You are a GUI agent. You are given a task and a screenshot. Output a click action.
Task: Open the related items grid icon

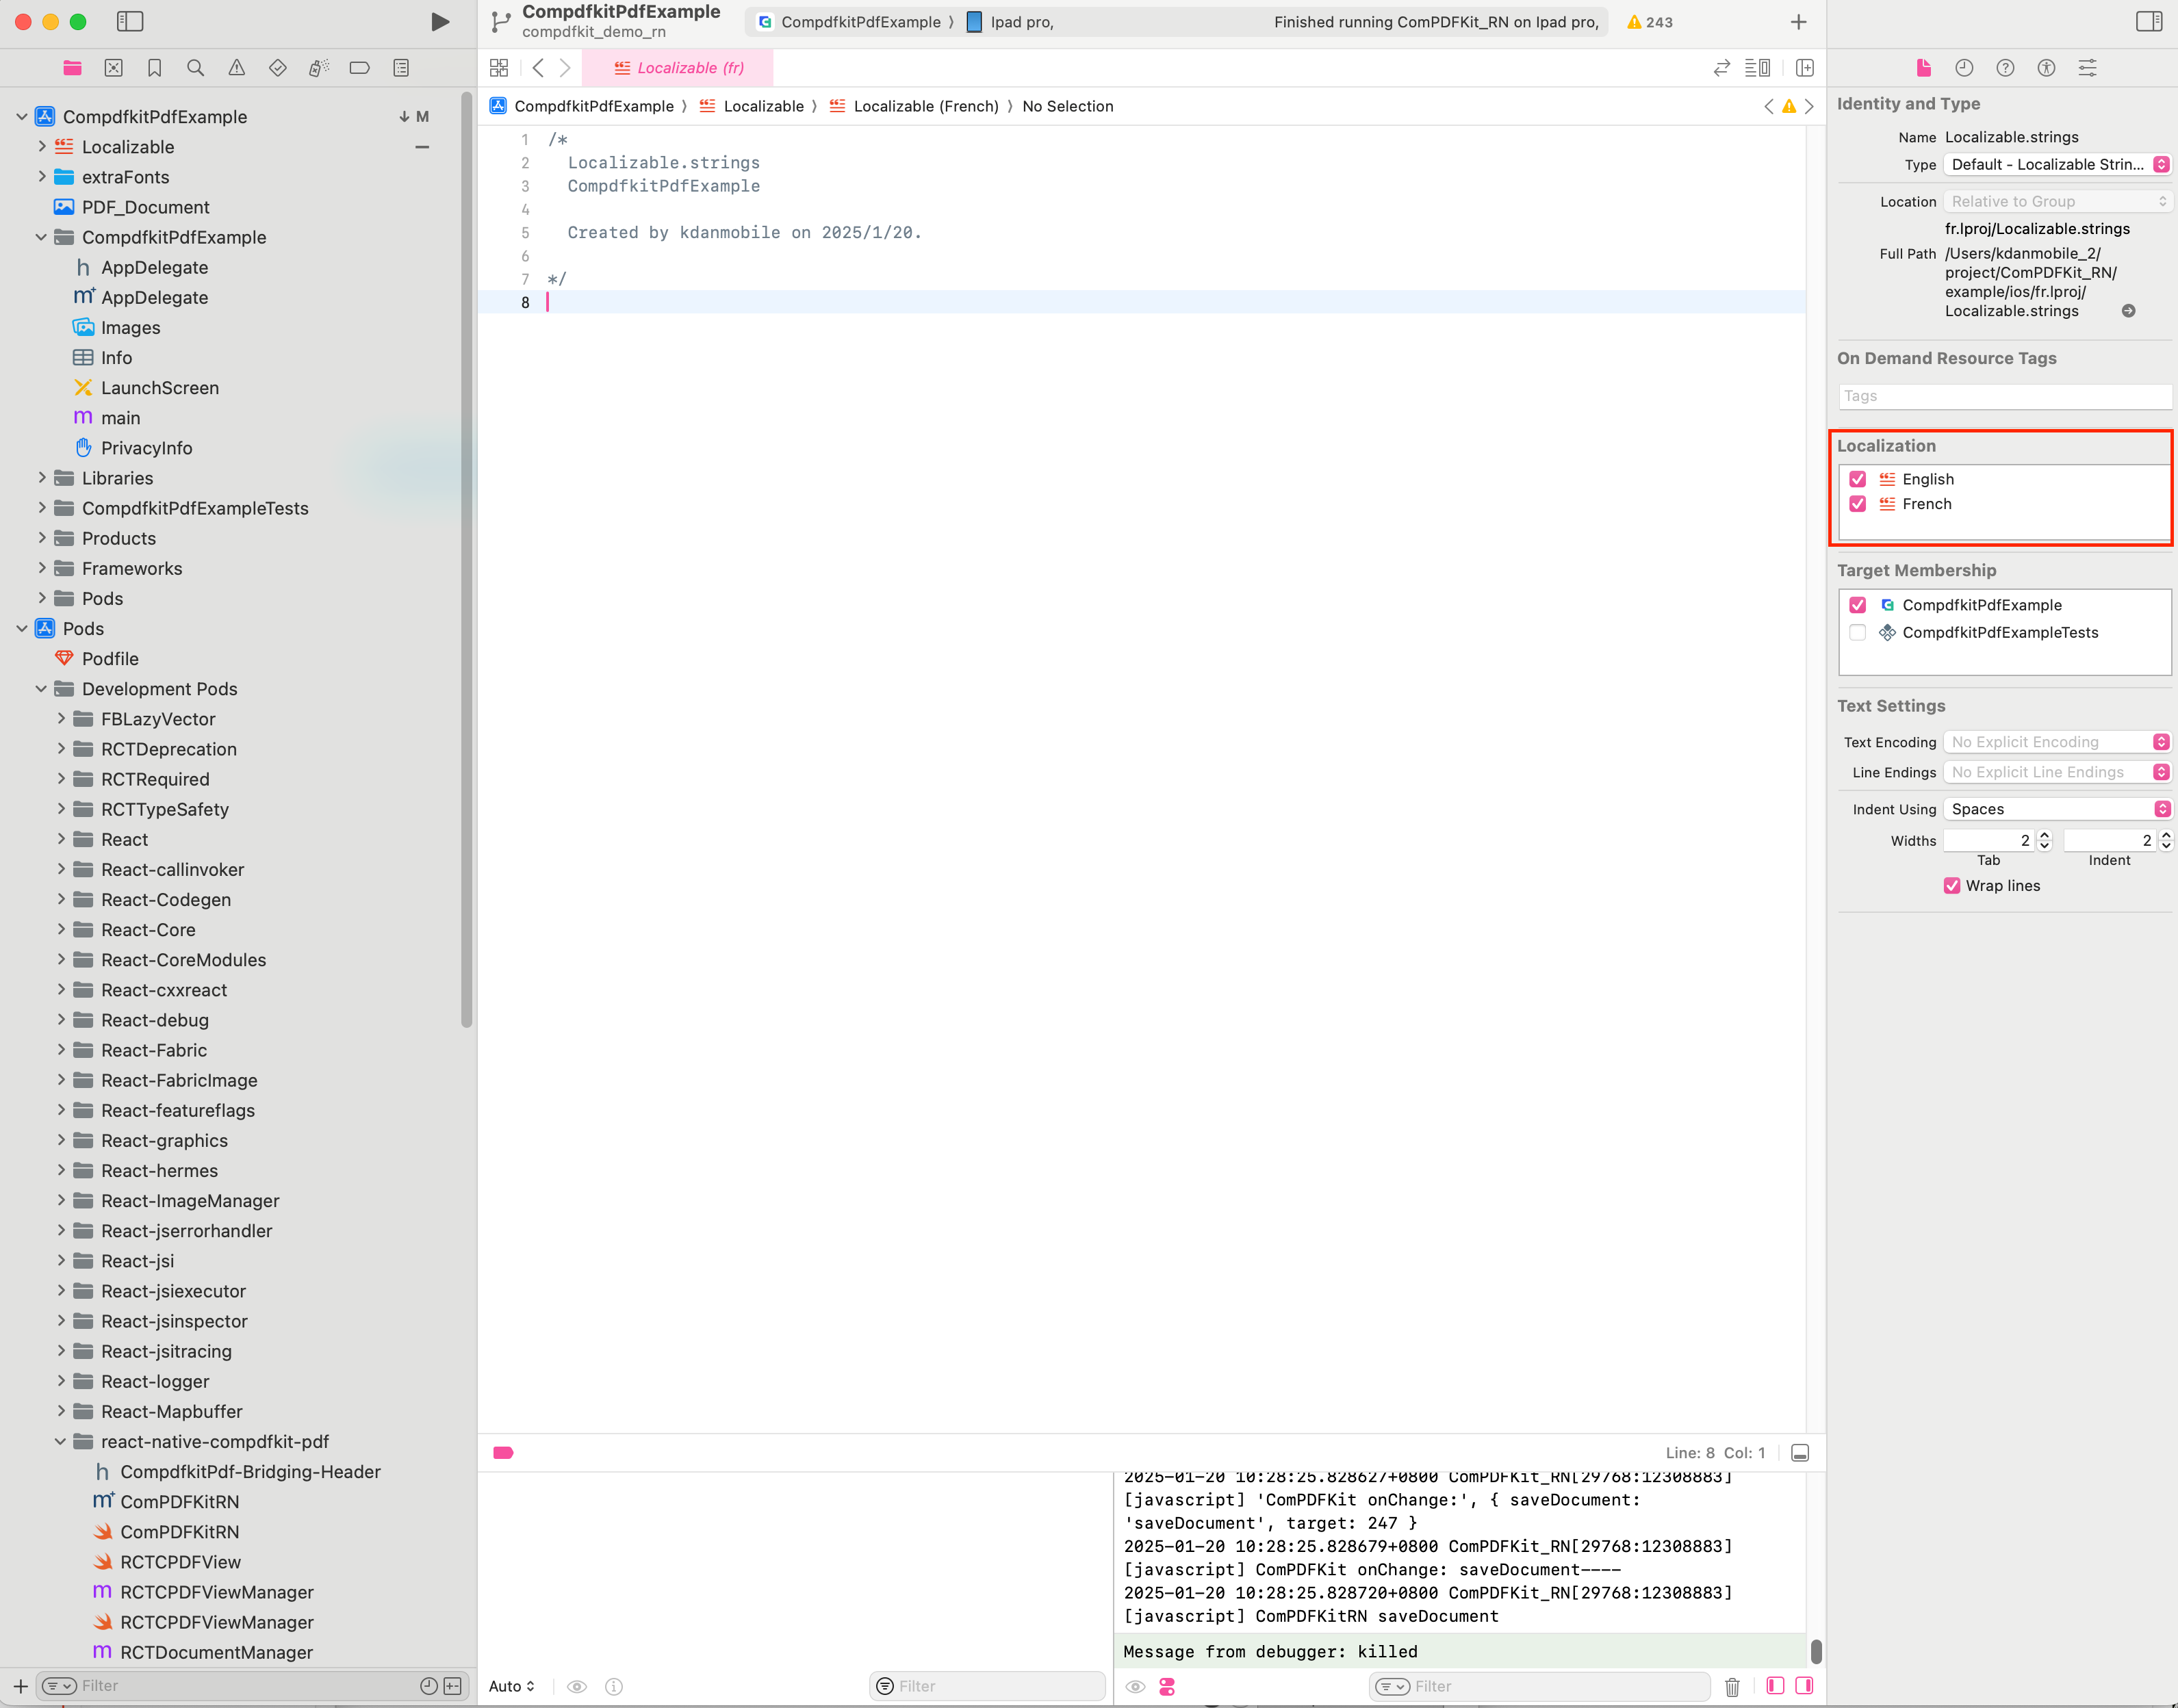(x=499, y=68)
